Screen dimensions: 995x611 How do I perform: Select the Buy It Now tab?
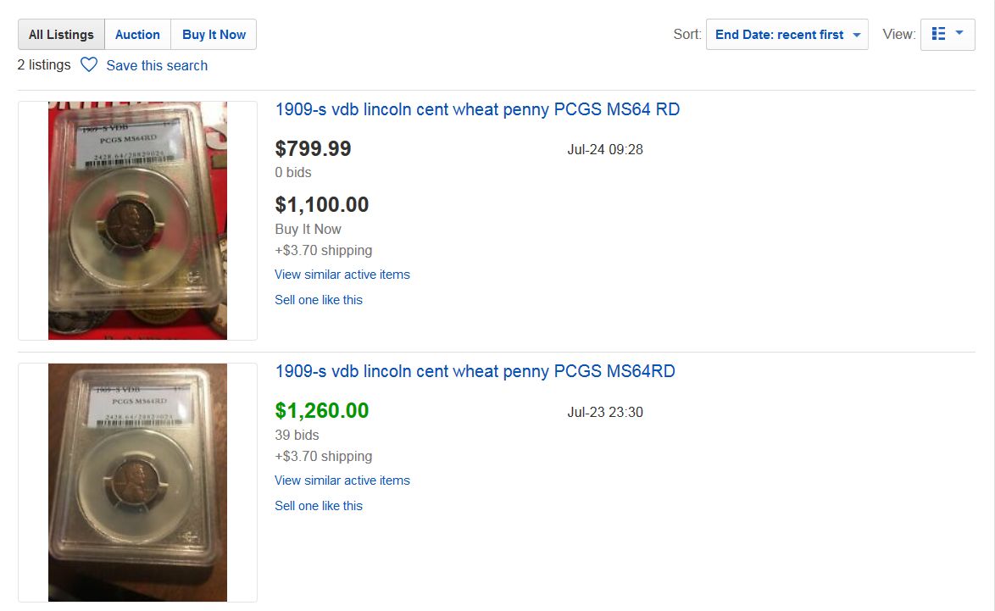pos(214,35)
